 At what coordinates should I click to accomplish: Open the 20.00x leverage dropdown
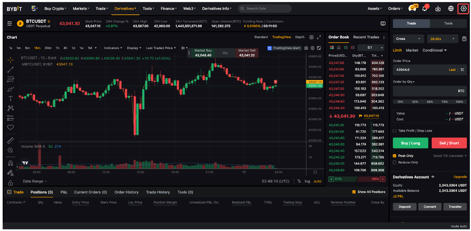pyautogui.click(x=443, y=39)
